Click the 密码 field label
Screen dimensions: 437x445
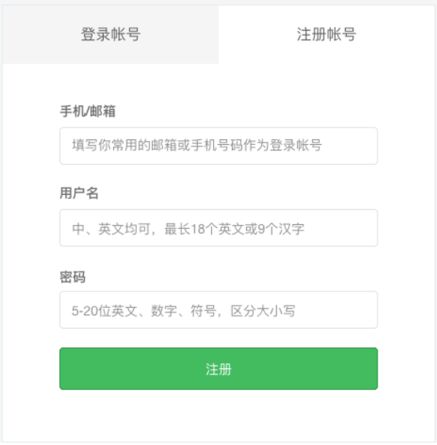click(72, 277)
